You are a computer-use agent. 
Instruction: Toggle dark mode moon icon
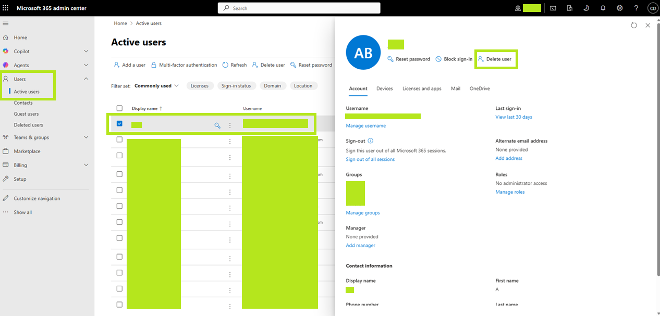(x=586, y=8)
